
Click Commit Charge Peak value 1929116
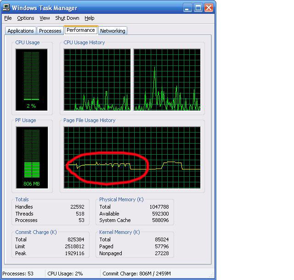coord(74,253)
